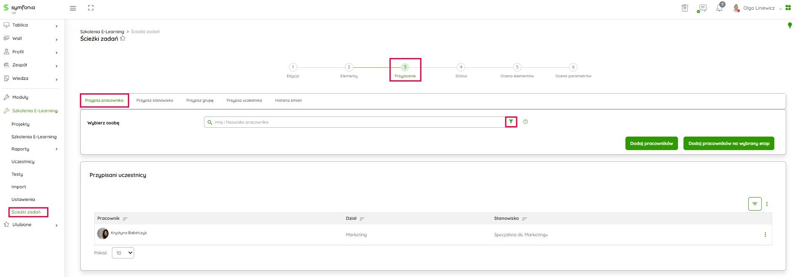Viewport: 797px width, 277px height.
Task: Switch to the Historia zmian tab
Action: 288,100
